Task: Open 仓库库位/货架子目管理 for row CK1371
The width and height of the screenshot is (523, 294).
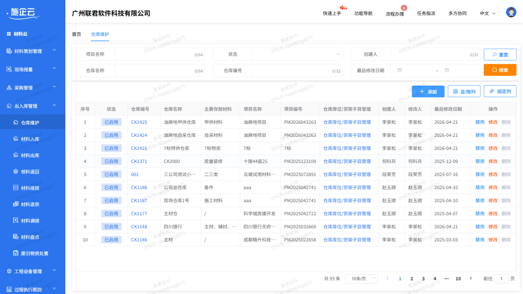Action: (x=347, y=161)
